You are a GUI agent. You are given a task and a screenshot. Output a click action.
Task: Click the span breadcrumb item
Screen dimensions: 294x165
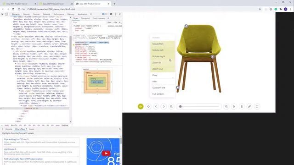click(x=57, y=125)
